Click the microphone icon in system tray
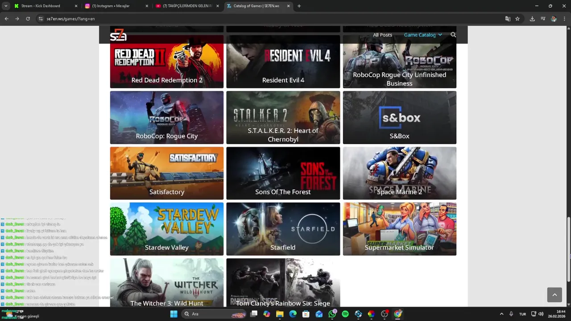This screenshot has height=321, width=571. pyautogui.click(x=511, y=314)
